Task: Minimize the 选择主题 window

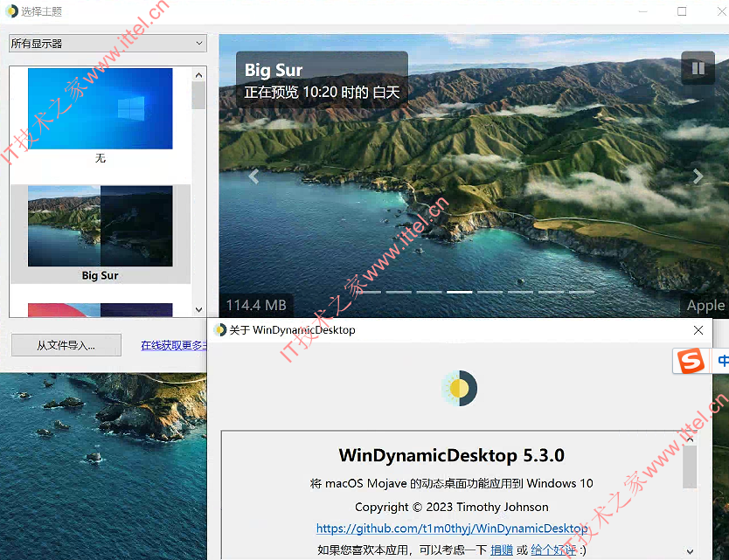Action: tap(643, 11)
